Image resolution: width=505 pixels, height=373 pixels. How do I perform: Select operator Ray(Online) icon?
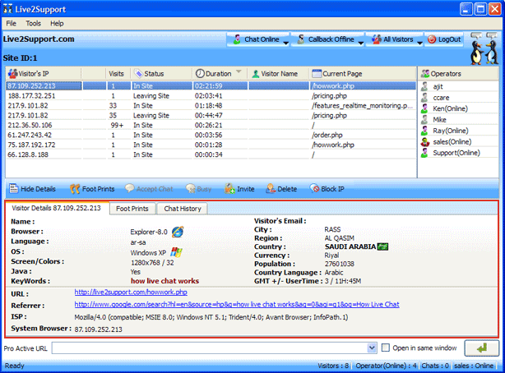click(424, 131)
